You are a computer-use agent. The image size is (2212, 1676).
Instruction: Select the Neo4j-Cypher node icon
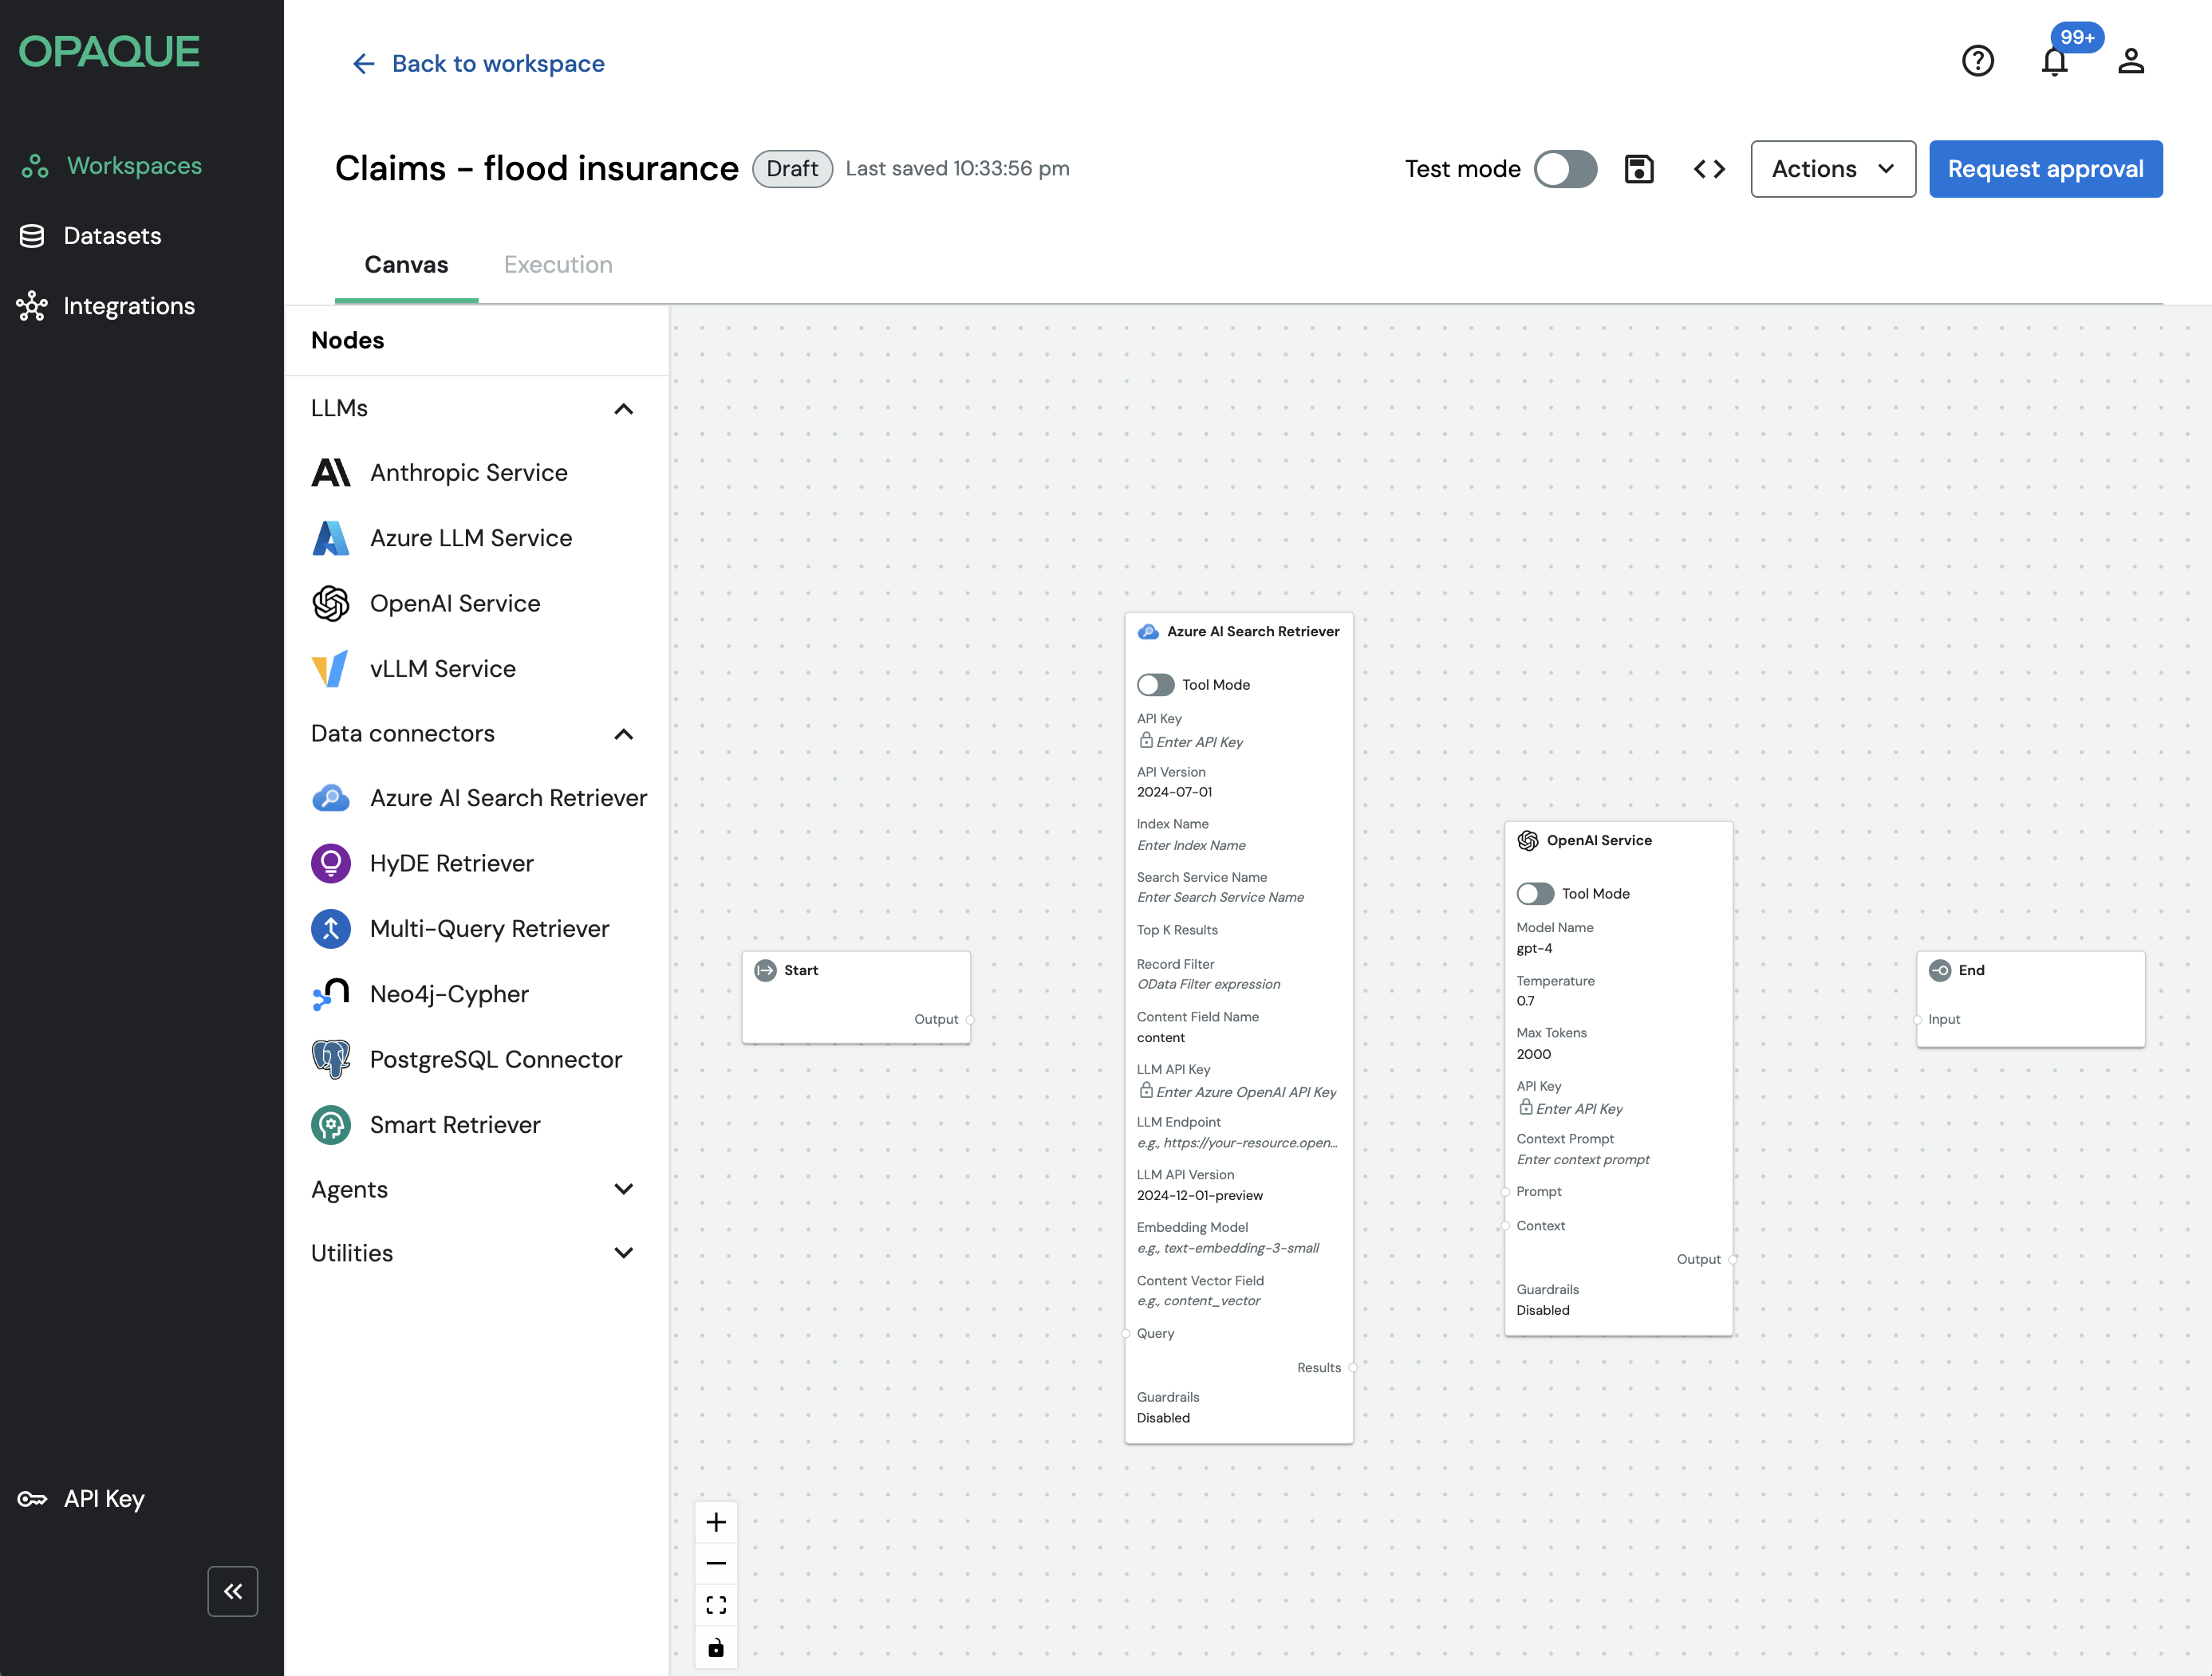coord(331,994)
